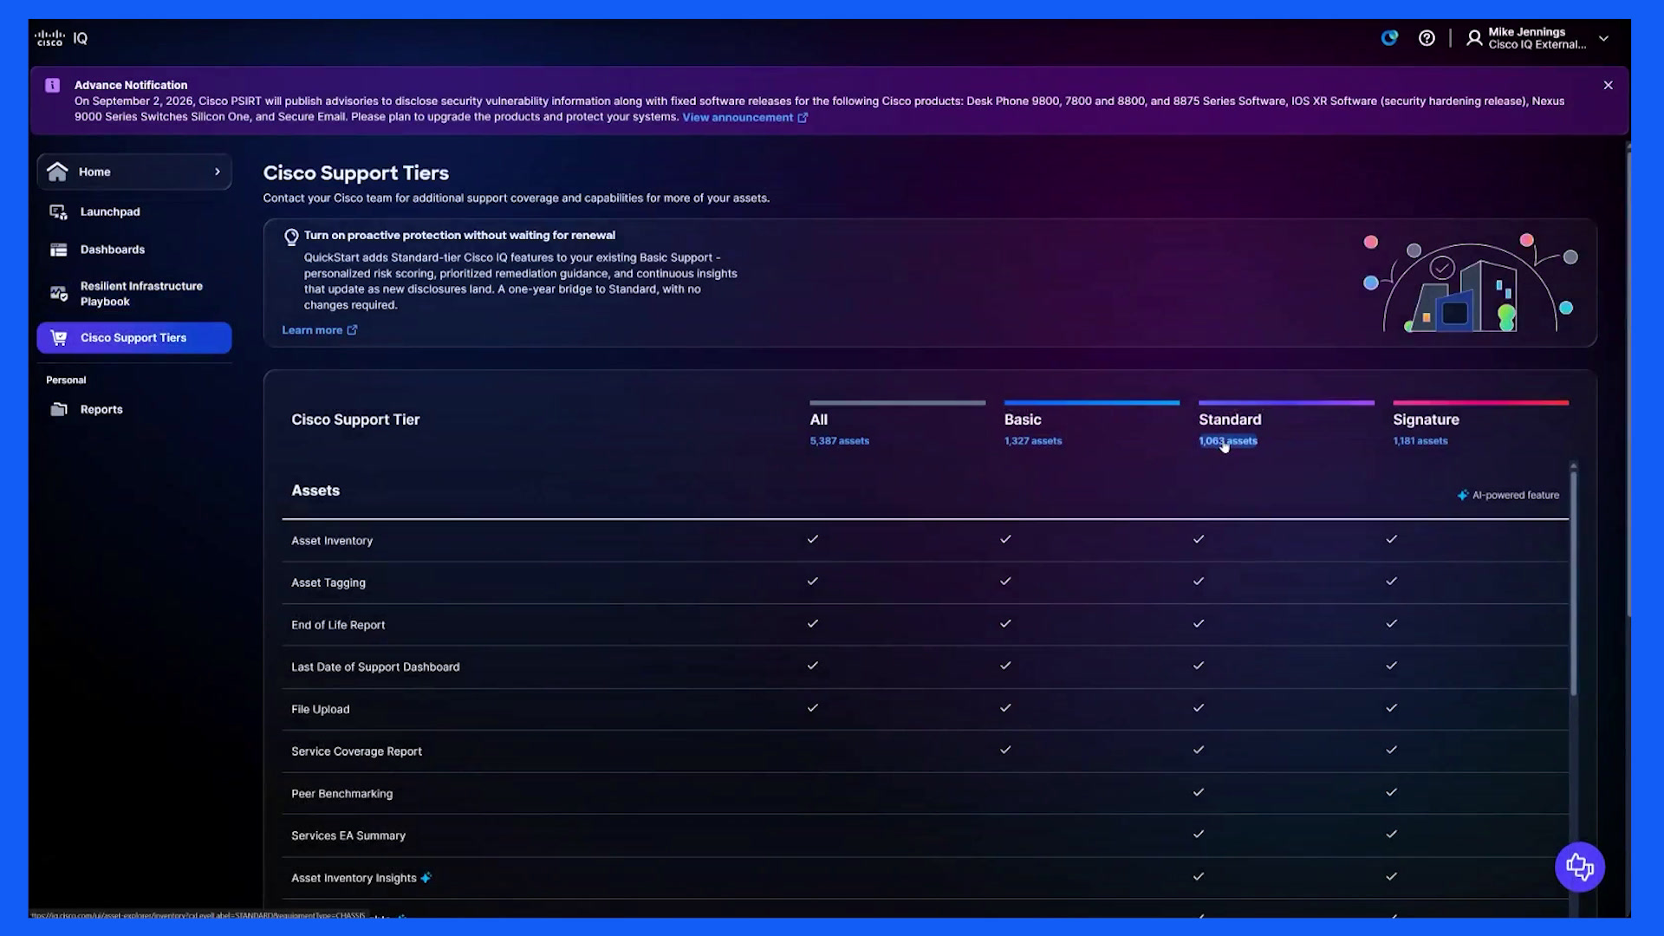Select the Basic tier column header
The width and height of the screenshot is (1664, 936).
1023,419
